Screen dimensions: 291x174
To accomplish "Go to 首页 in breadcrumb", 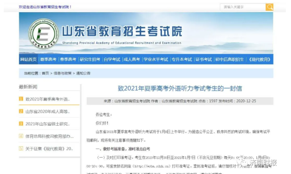I will click(x=46, y=73).
